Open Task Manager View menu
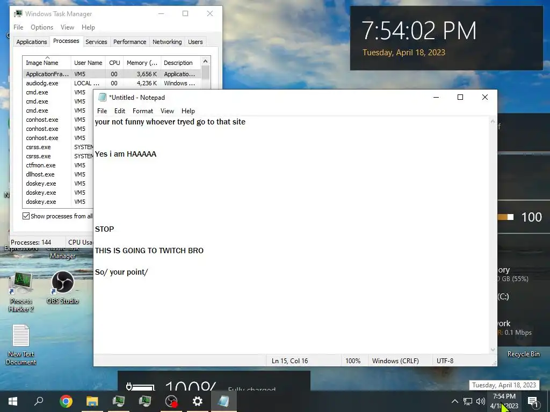 click(67, 27)
